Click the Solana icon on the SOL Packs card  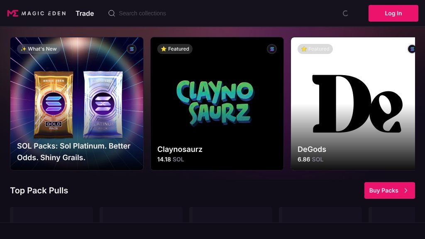[x=132, y=49]
